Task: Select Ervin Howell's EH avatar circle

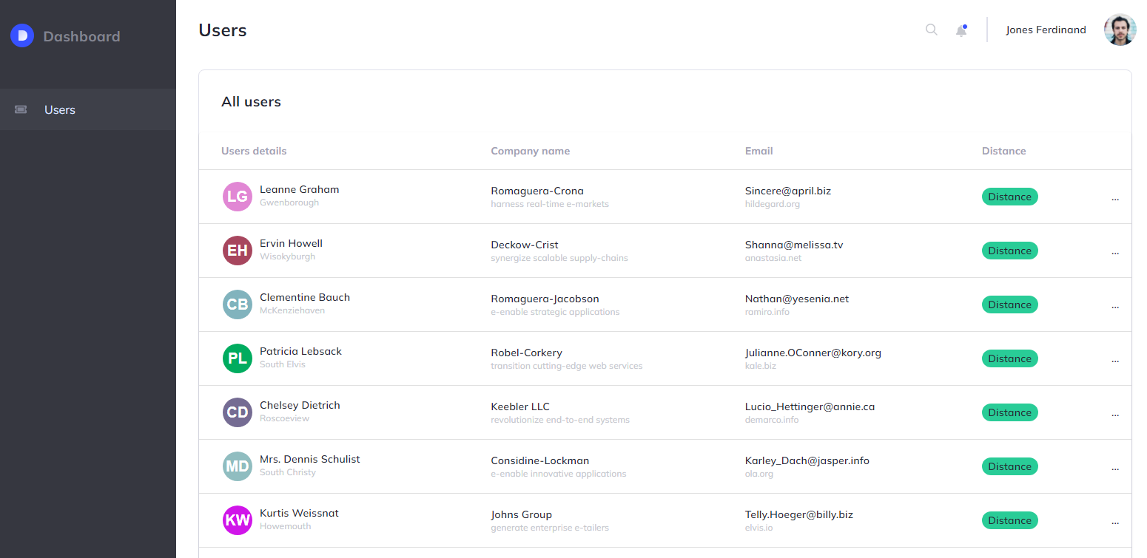Action: [x=237, y=250]
